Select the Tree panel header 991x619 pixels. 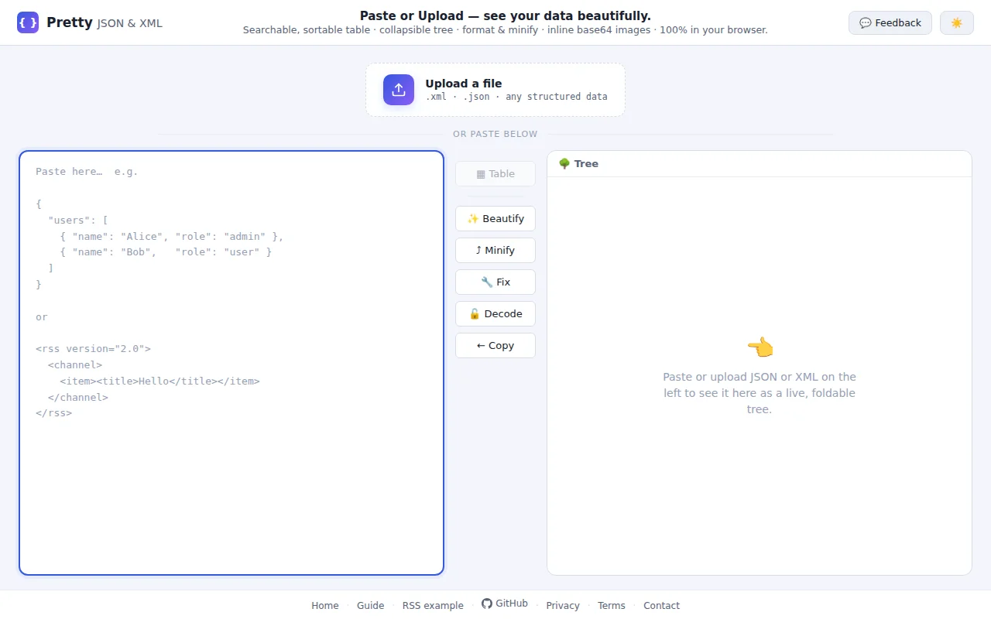[x=760, y=164]
